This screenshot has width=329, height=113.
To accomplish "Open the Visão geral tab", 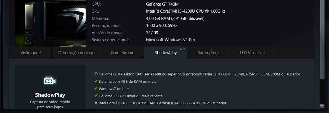I will click(x=31, y=53).
